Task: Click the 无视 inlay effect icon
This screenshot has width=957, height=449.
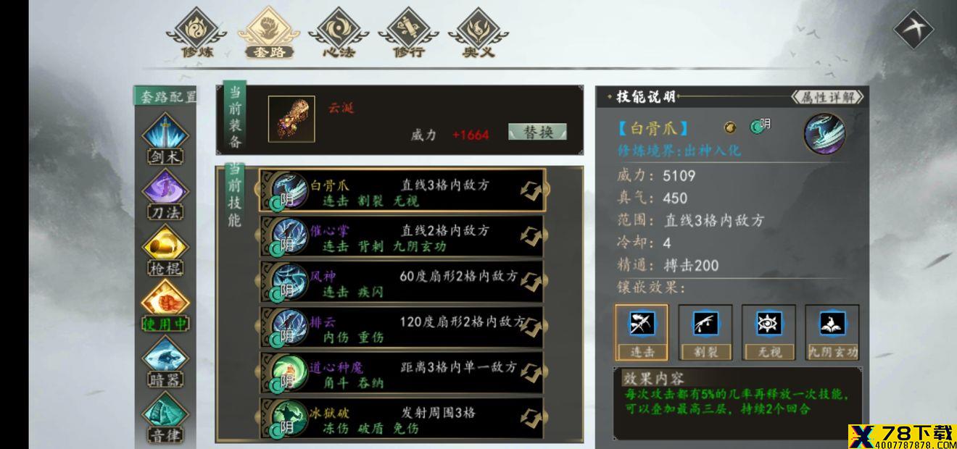Action: point(768,332)
